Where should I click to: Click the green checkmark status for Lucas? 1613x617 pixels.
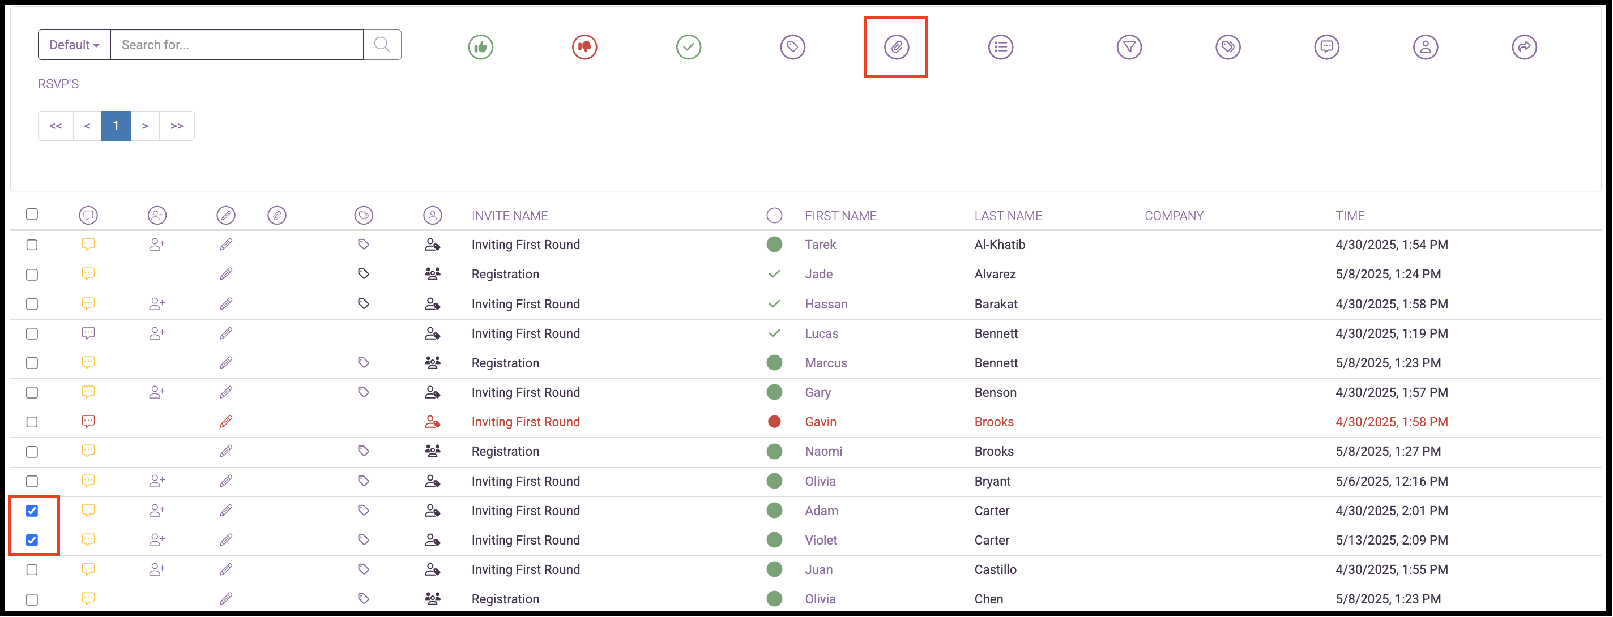[x=774, y=333]
